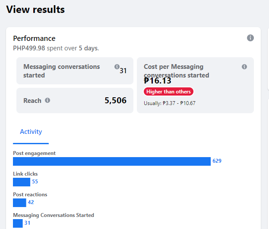Click the Usually ₱3.37 - ₱10.67 range text

(x=170, y=103)
